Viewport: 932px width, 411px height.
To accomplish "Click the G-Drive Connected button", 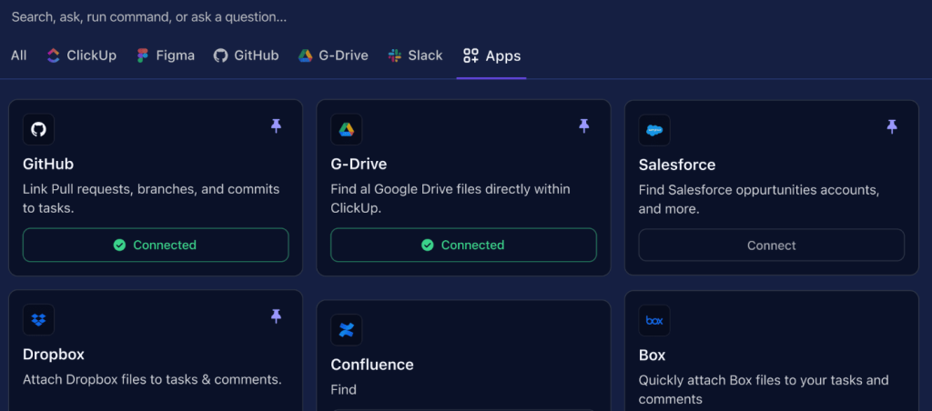I will point(463,245).
